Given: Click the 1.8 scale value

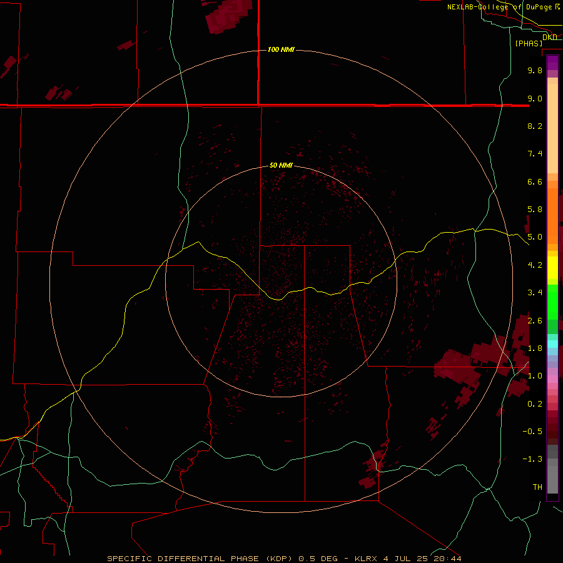Looking at the screenshot, I should tap(535, 348).
